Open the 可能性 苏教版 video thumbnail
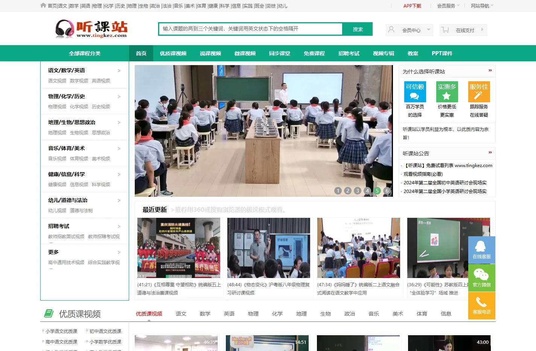The width and height of the screenshot is (536, 351). (449, 248)
